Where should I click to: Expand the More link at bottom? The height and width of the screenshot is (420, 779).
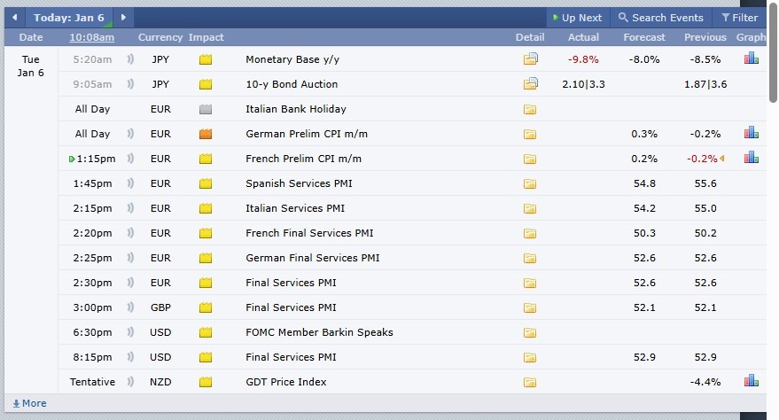click(28, 403)
